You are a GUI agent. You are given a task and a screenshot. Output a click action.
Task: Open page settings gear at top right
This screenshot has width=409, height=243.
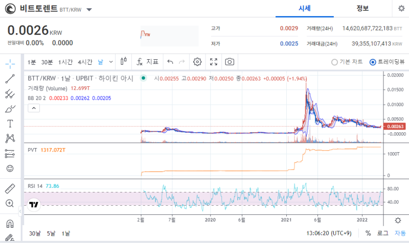click(x=401, y=8)
